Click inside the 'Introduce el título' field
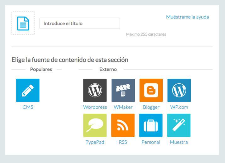 coord(79,24)
